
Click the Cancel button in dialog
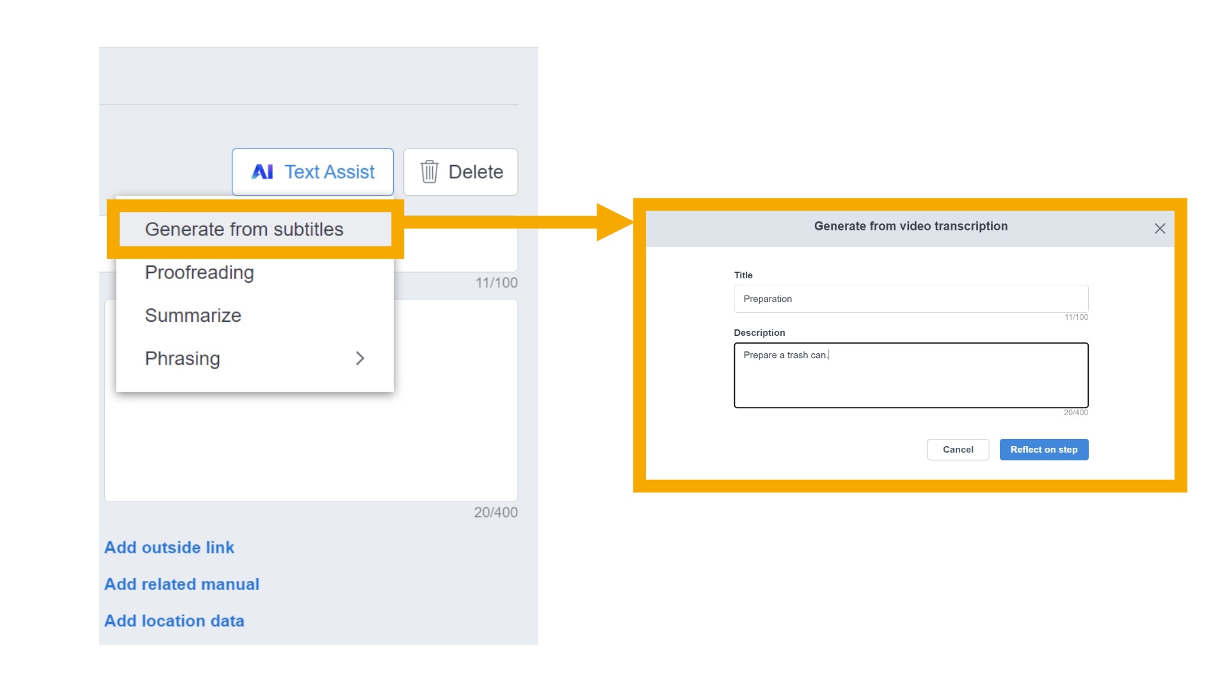[958, 450]
